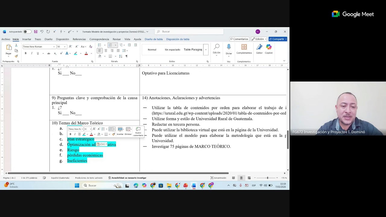Toggle underline in the ribbon
The height and width of the screenshot is (217, 386).
38,53
